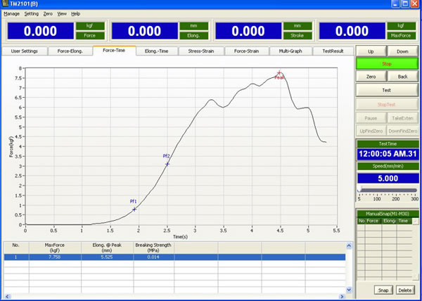Open the TestResult tab
This screenshot has width=422, height=301.
332,51
